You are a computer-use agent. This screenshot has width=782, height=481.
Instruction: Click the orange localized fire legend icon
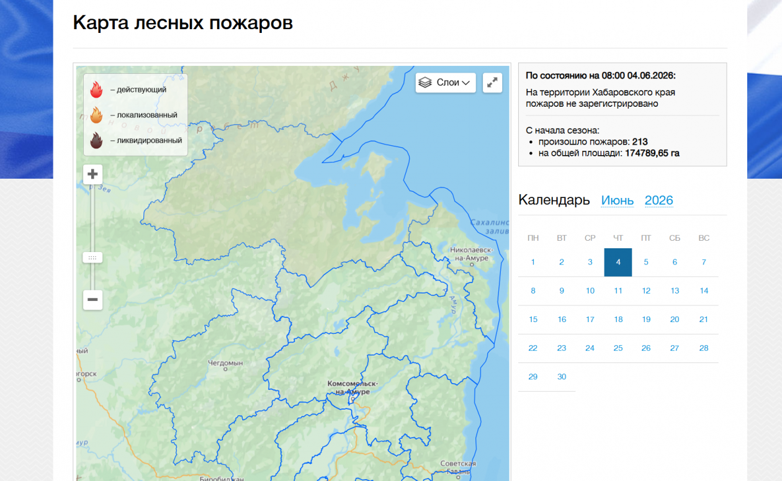tap(96, 115)
